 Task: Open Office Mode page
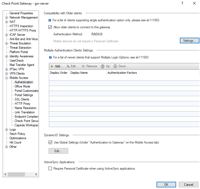(x=23, y=86)
